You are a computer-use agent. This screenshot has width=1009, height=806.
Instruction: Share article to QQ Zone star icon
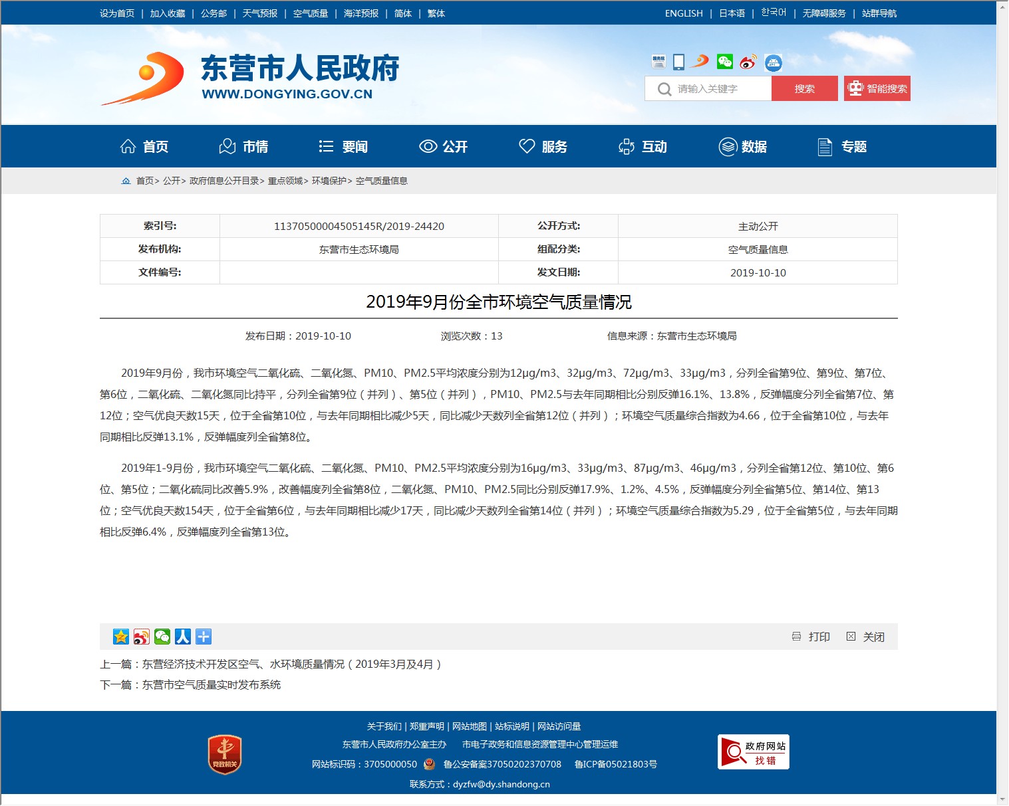121,637
